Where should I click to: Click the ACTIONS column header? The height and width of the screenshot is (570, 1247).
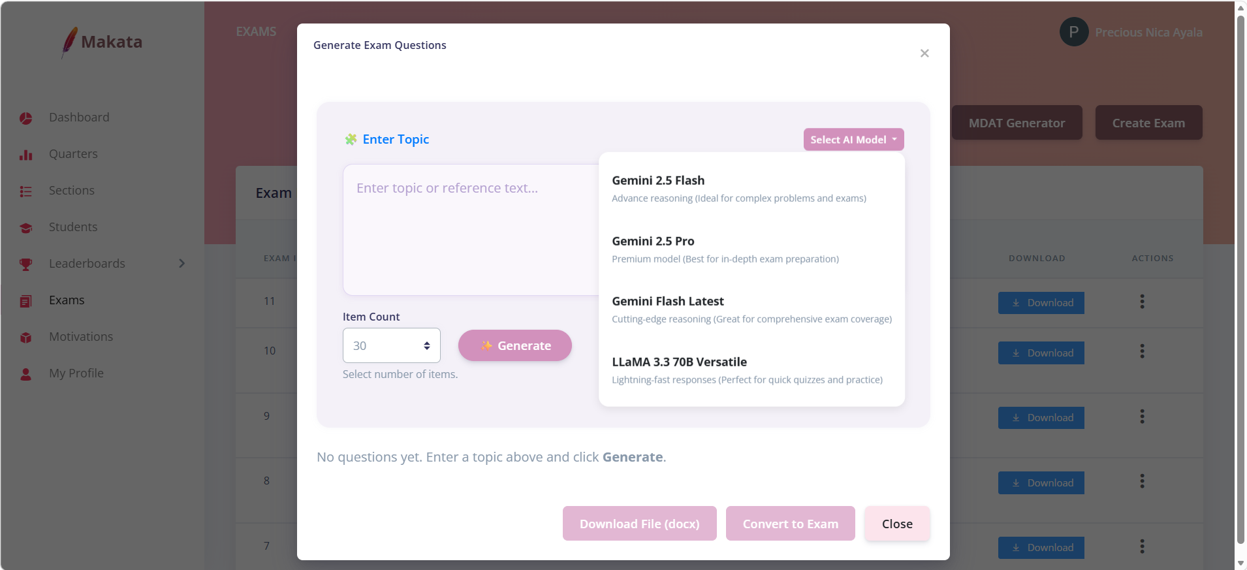point(1152,259)
